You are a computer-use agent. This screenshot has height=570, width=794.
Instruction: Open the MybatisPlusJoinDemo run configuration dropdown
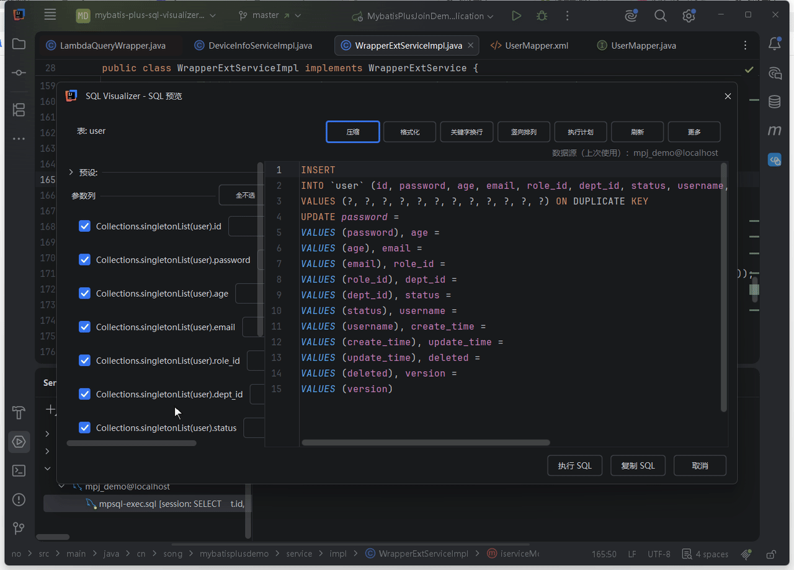coord(422,16)
